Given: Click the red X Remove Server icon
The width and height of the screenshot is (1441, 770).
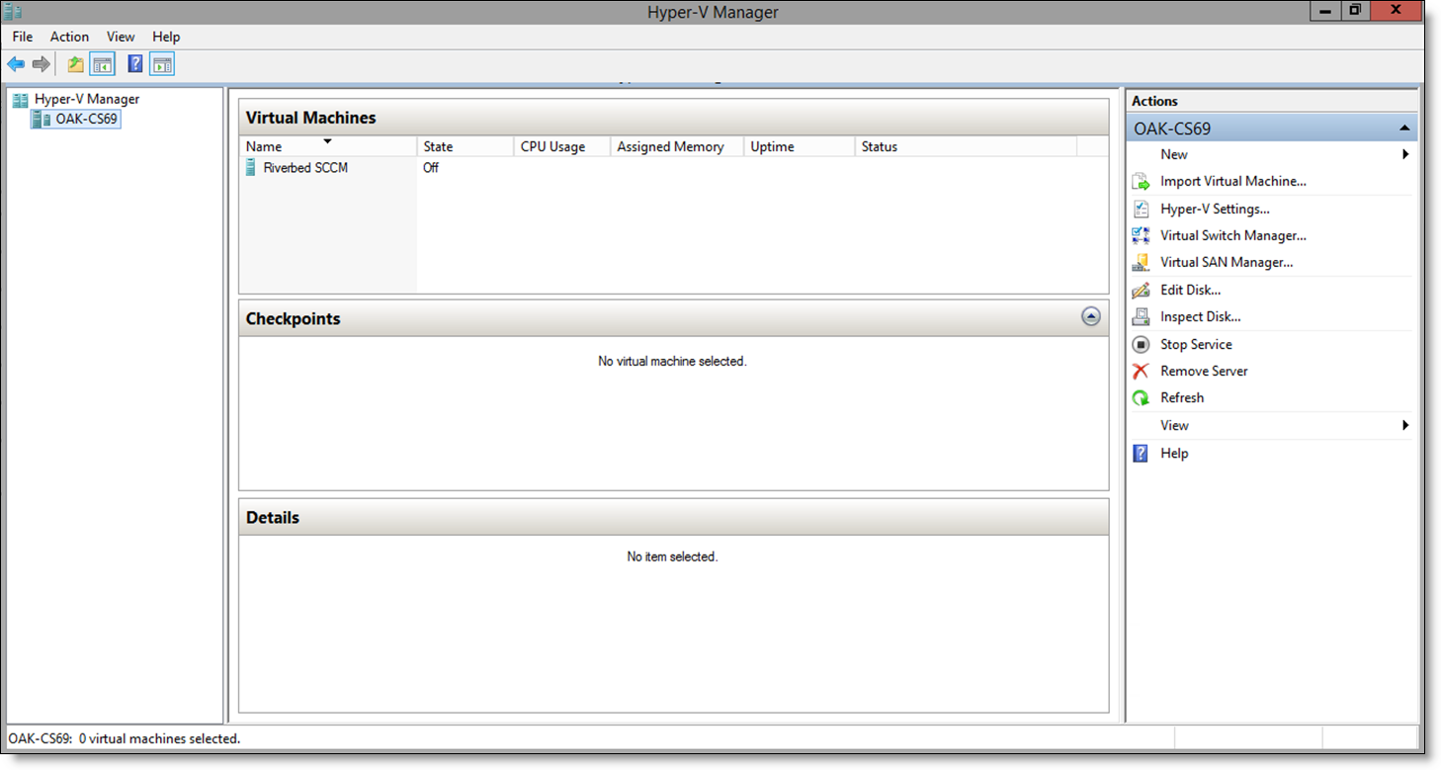Looking at the screenshot, I should tap(1141, 371).
